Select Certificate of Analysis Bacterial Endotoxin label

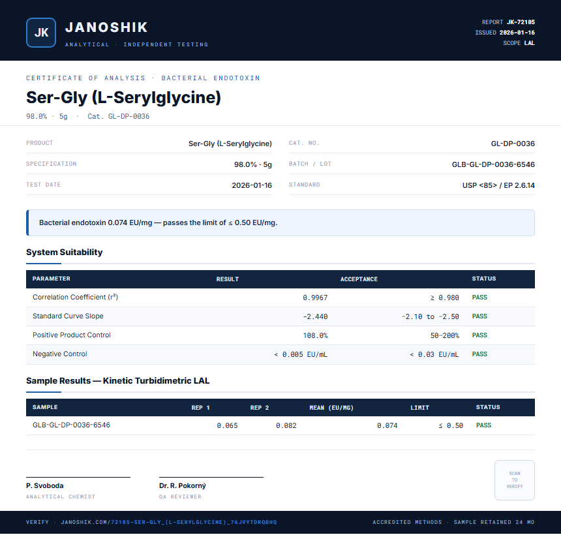click(x=143, y=78)
